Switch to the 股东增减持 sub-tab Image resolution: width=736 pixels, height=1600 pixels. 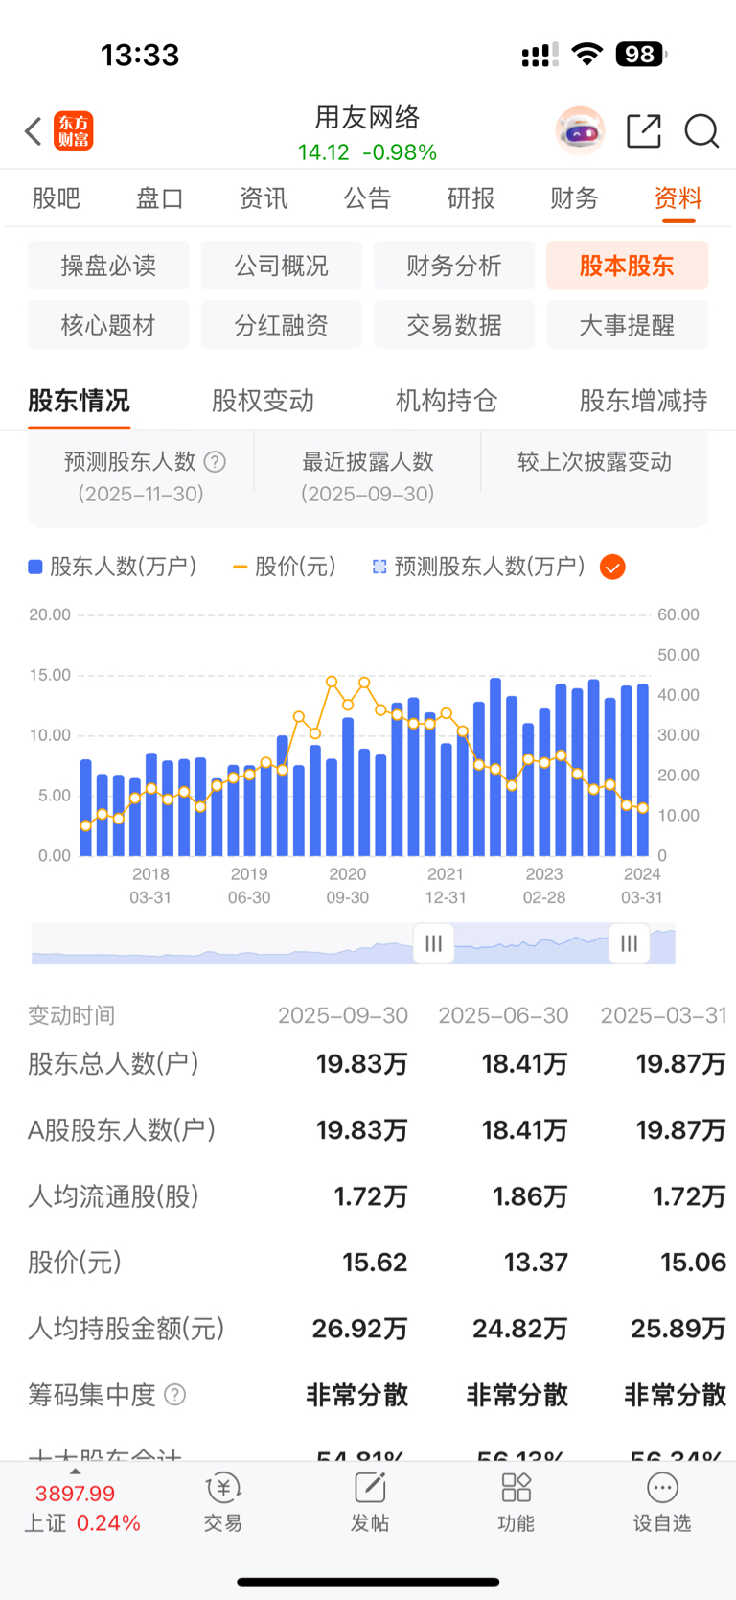[x=643, y=401]
